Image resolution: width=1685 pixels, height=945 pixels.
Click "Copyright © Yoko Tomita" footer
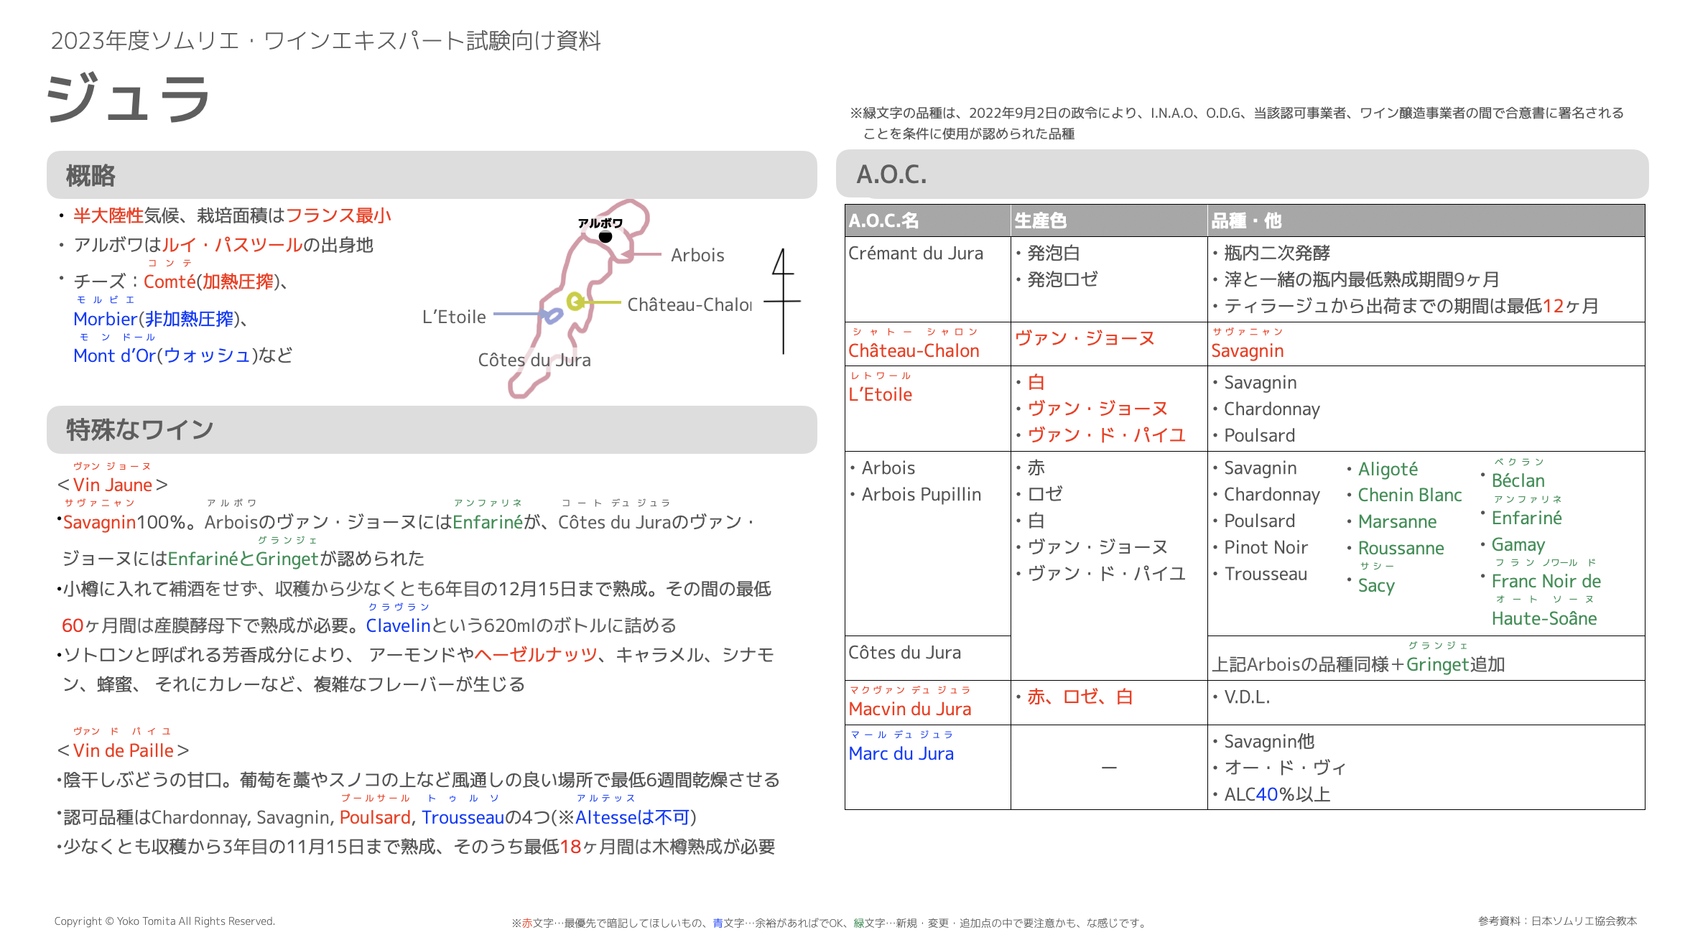click(x=164, y=921)
